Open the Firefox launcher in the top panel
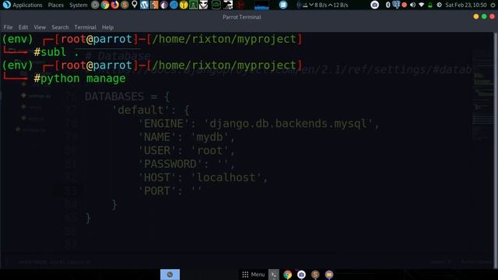498x280 pixels. pos(114,5)
